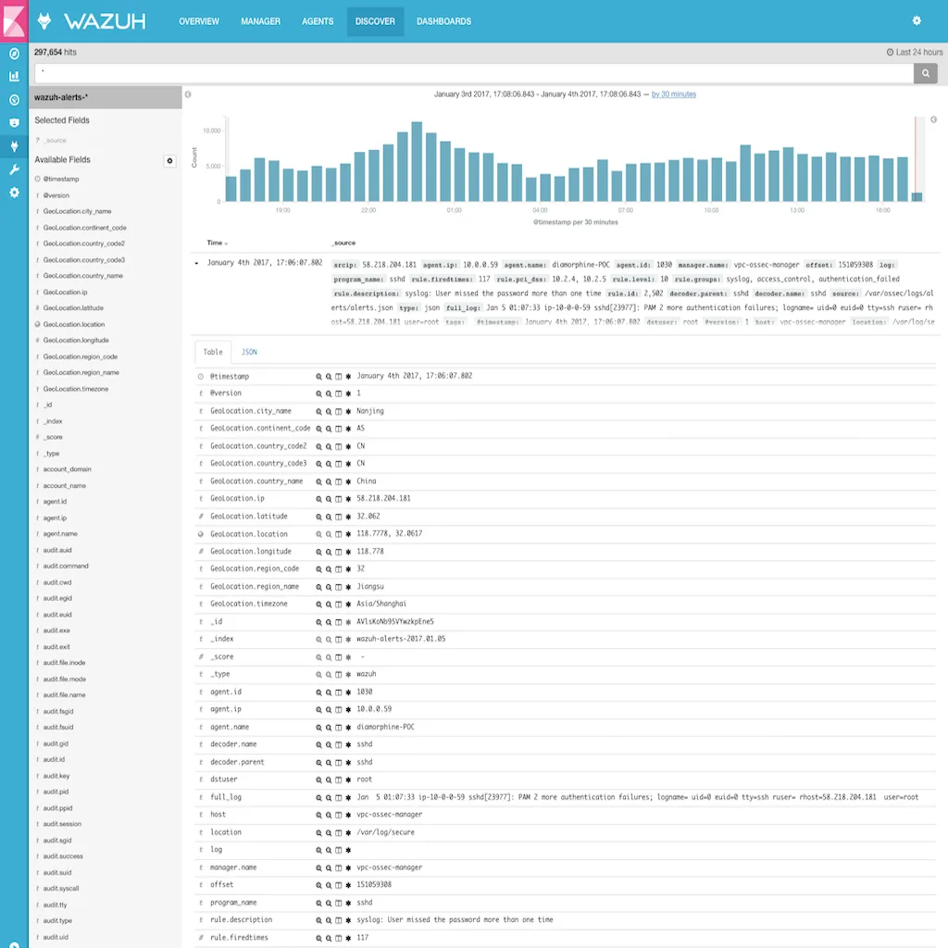Toggle column for rule.firedtimes row
This screenshot has width=948, height=948.
[339, 939]
